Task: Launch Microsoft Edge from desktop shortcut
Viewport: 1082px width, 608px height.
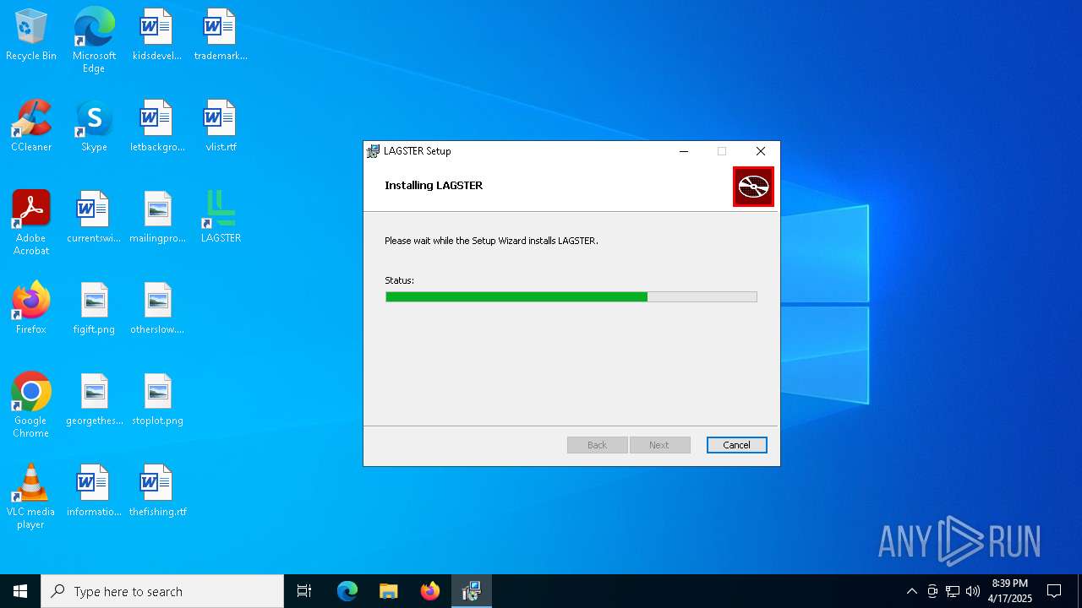Action: tap(94, 40)
